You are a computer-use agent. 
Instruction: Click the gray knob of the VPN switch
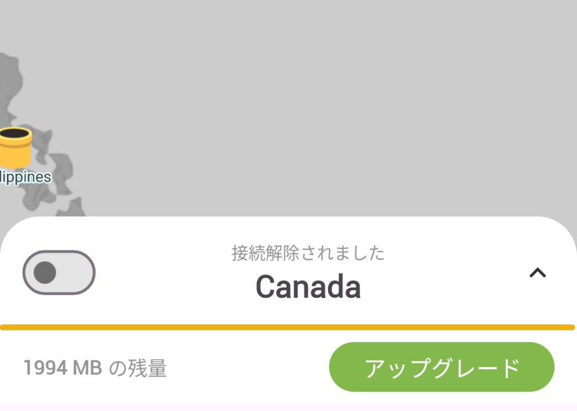pos(45,272)
